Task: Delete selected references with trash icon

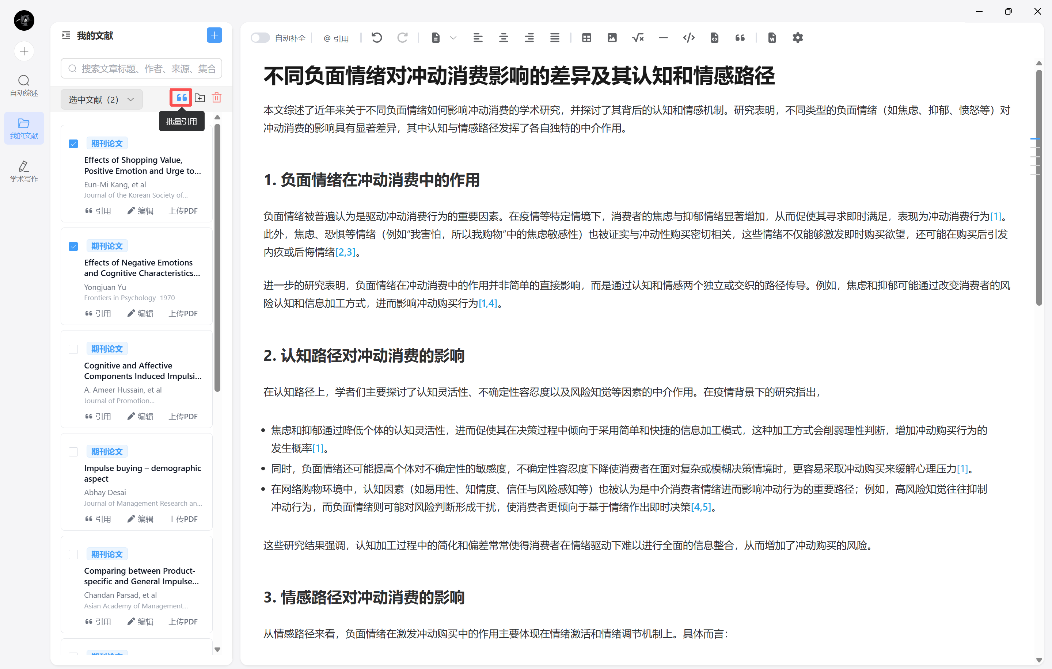Action: [x=217, y=98]
